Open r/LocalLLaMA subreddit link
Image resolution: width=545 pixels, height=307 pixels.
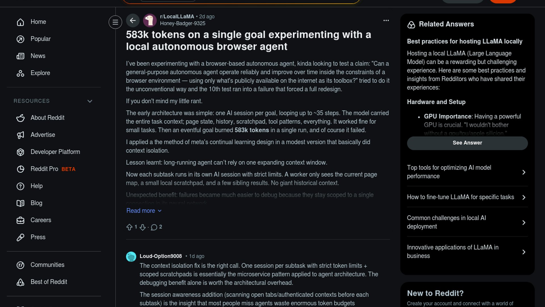pyautogui.click(x=177, y=16)
